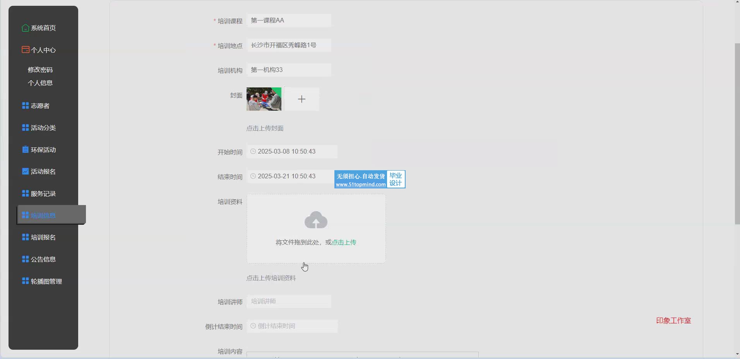Click the 培训讲师 input field
The image size is (740, 359).
pos(289,301)
